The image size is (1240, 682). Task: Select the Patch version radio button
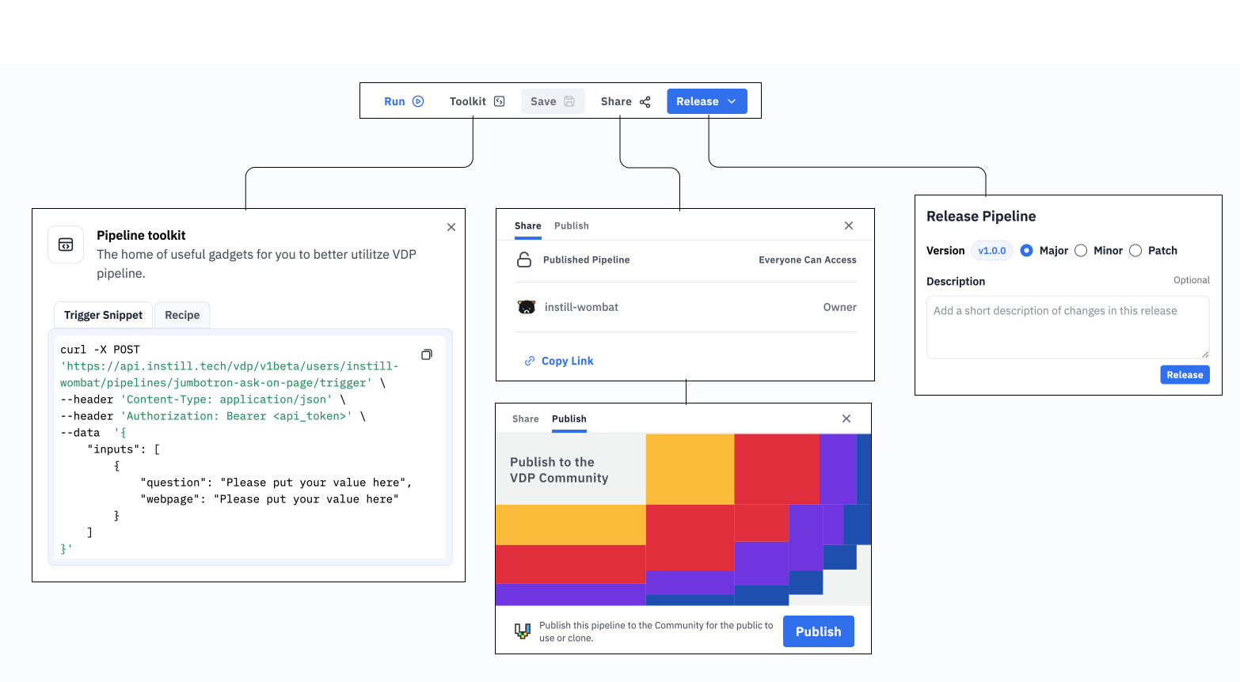(1135, 251)
